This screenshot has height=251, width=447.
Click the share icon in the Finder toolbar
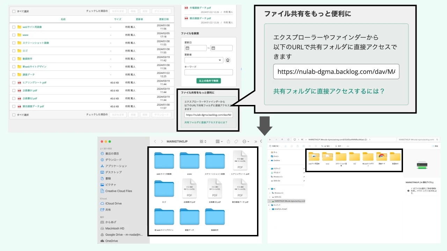228,141
